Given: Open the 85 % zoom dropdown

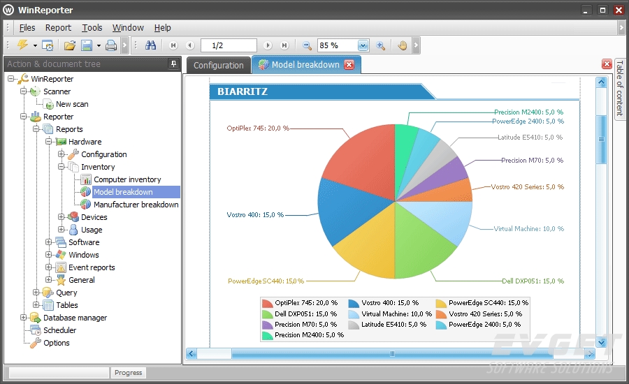Looking at the screenshot, I should tap(363, 45).
